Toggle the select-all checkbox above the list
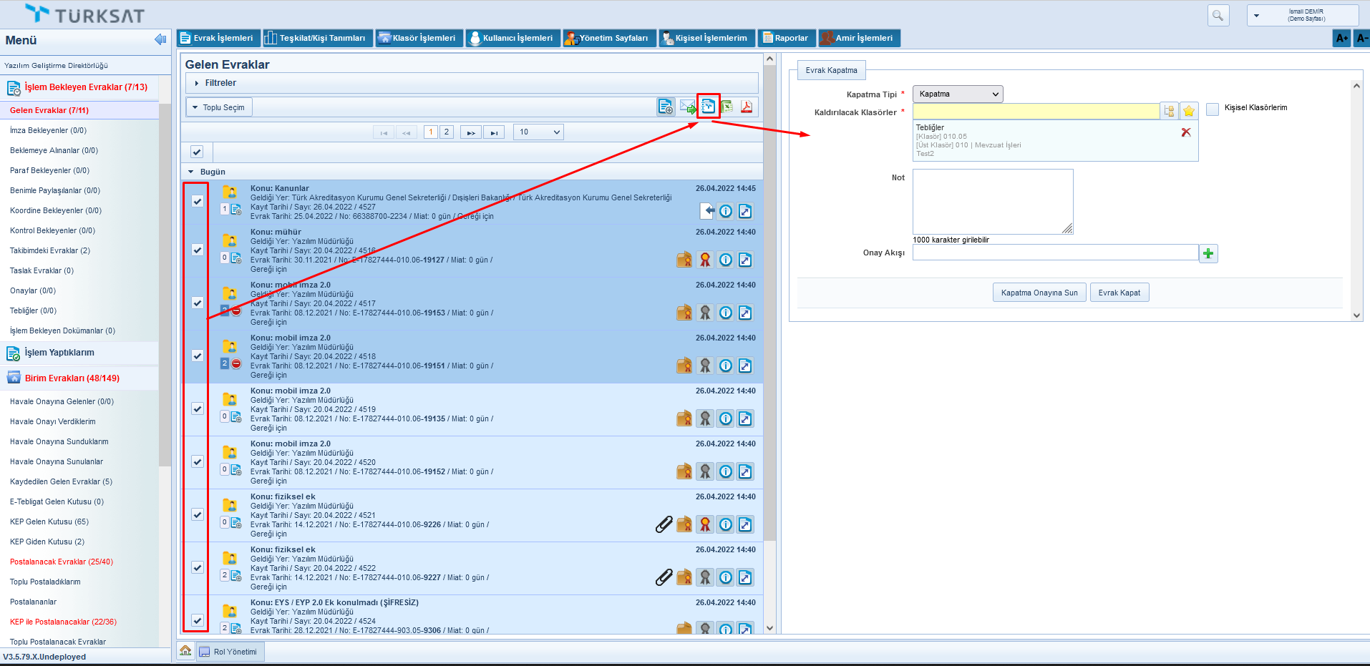The image size is (1370, 666). [197, 152]
